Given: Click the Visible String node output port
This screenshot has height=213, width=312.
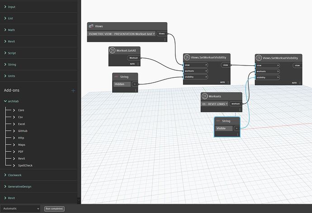Looking at the screenshot, I should tap(236, 129).
